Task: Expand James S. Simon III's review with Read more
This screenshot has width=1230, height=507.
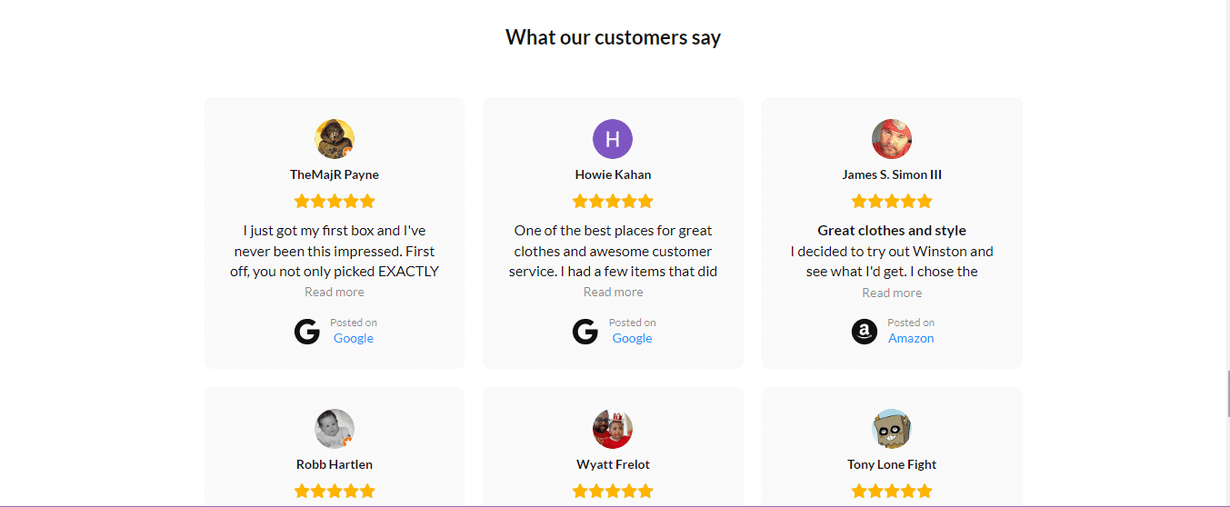Action: click(892, 293)
